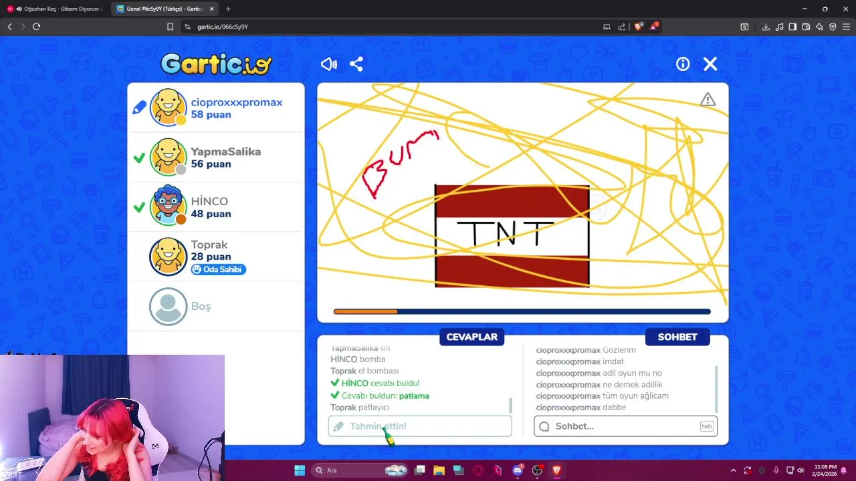
Task: Open File Explorer from taskbar
Action: click(439, 470)
